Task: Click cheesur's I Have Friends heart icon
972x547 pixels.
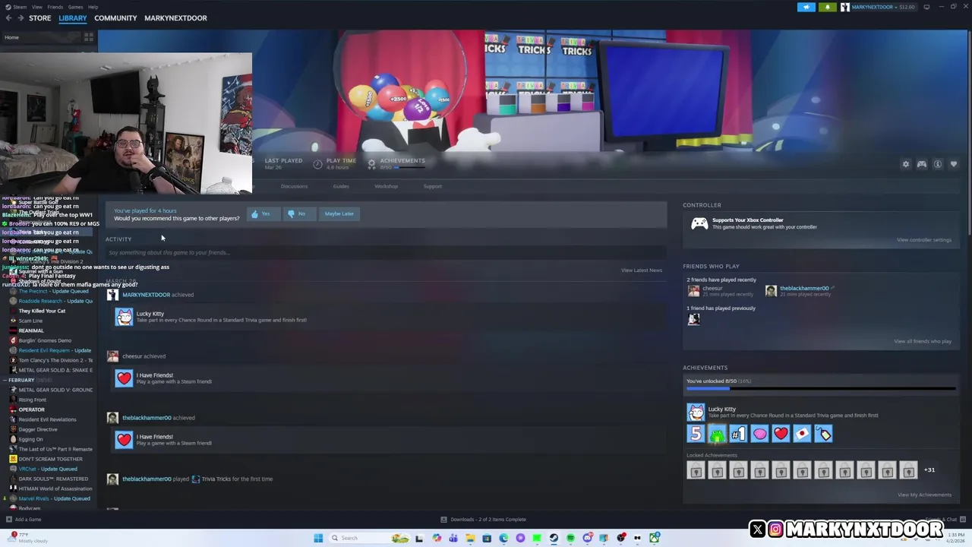Action: [x=124, y=378]
